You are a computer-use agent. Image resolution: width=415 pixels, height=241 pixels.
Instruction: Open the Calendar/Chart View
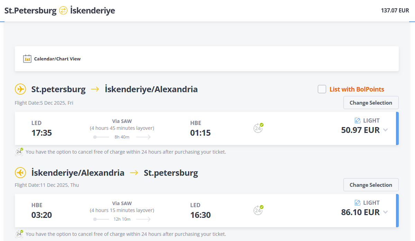(x=57, y=59)
